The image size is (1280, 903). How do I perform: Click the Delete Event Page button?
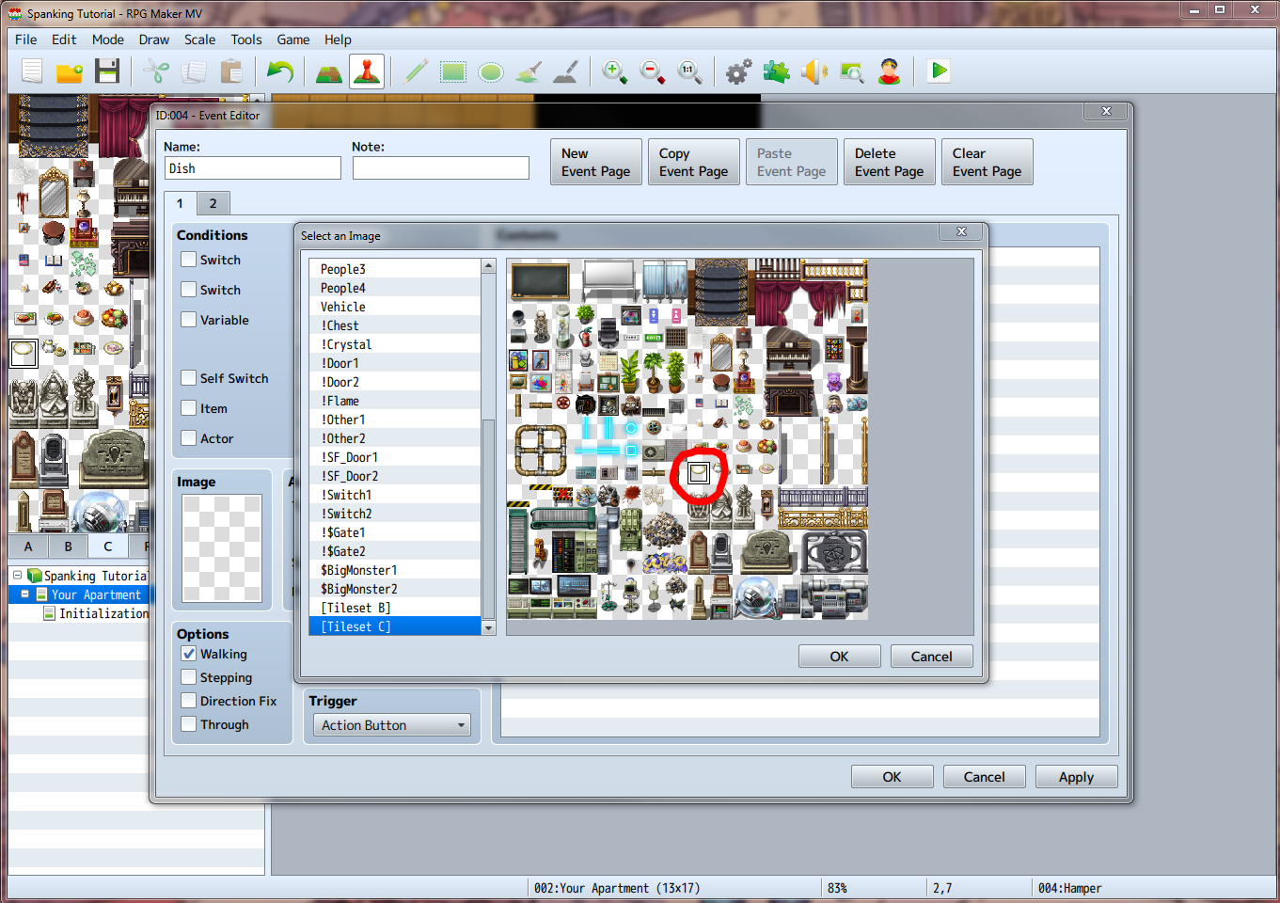[x=890, y=162]
